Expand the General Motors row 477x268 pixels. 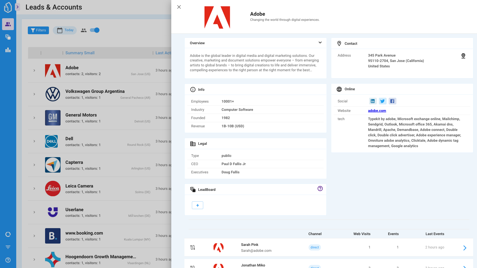point(34,118)
